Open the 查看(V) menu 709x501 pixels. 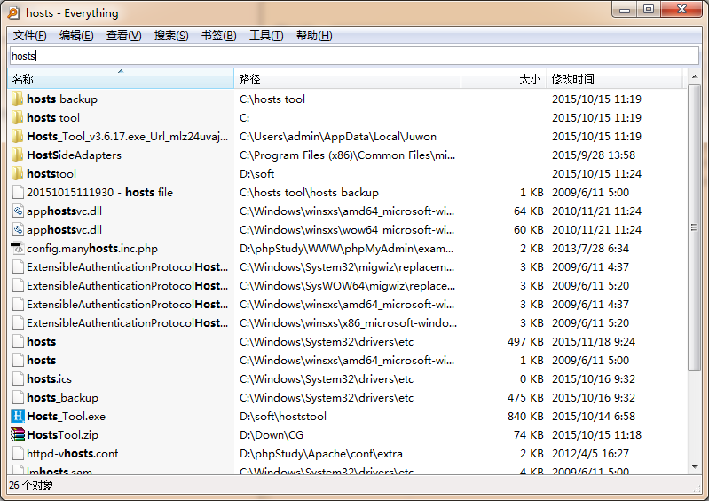coord(124,36)
